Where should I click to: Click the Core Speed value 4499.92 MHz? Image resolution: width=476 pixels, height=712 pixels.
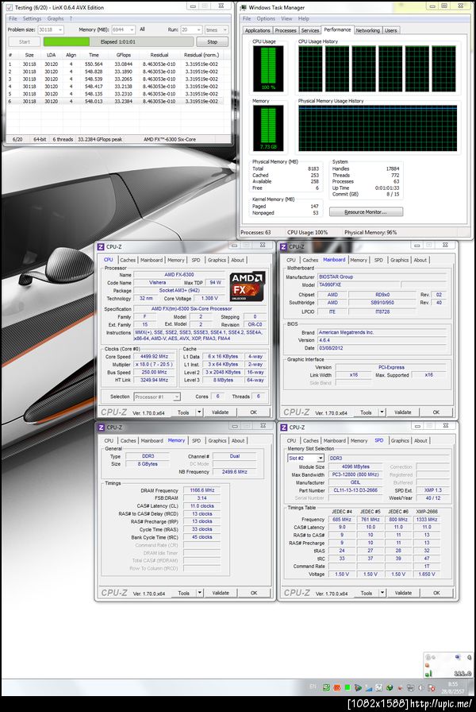(154, 357)
